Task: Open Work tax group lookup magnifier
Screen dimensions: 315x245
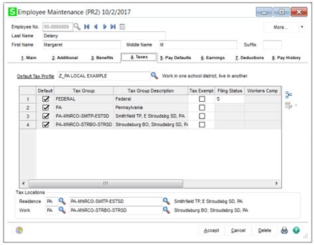Action: click(x=166, y=210)
